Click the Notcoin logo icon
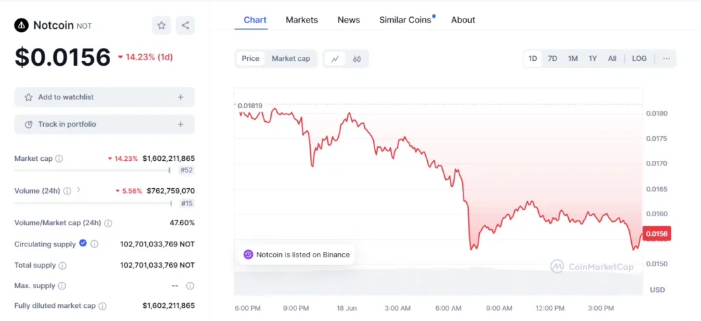The height and width of the screenshot is (321, 701). pos(21,25)
